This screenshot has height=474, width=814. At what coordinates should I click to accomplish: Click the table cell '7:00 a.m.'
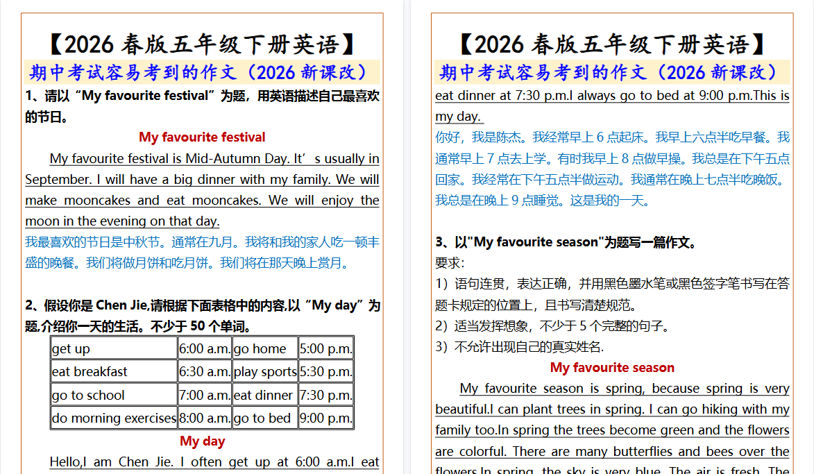[x=205, y=395]
